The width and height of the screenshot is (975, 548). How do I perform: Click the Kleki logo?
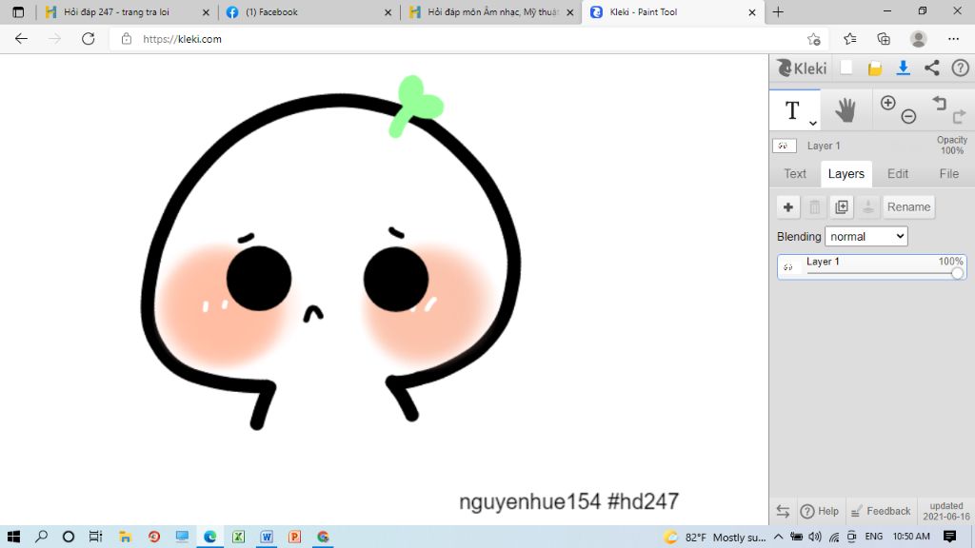(x=802, y=68)
